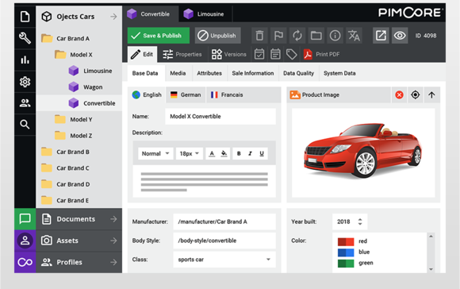Select the Wagon object in tree
460x289 pixels.
[86, 87]
